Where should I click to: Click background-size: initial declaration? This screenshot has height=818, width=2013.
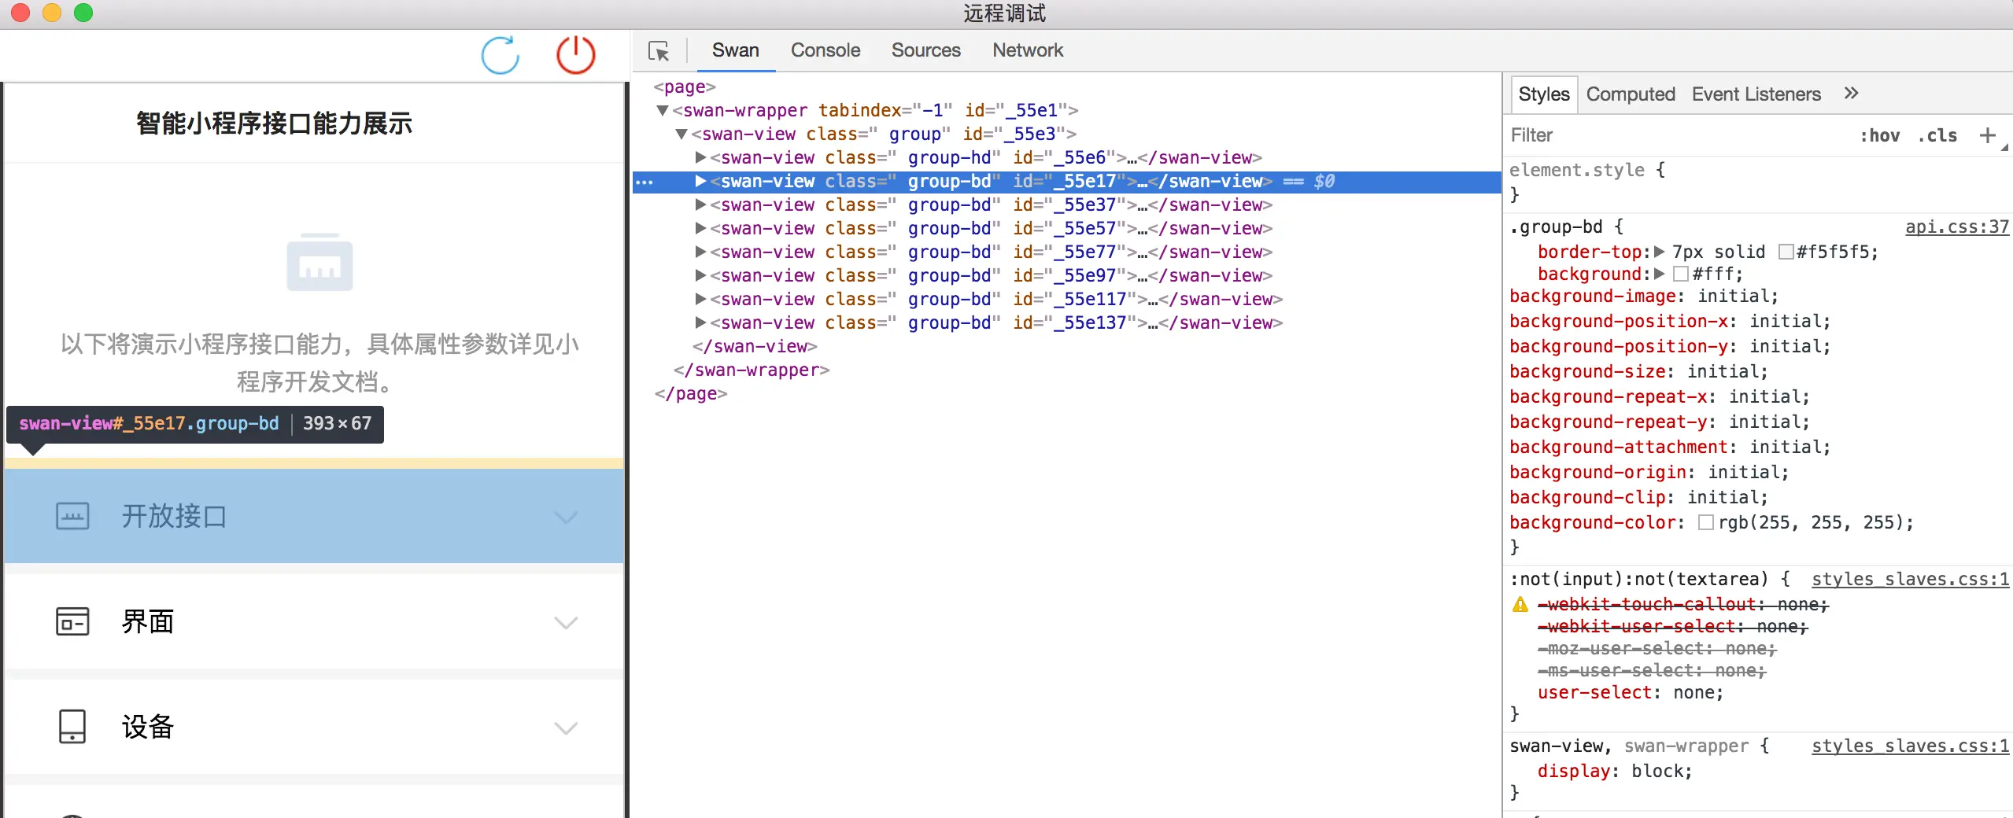(x=1638, y=371)
